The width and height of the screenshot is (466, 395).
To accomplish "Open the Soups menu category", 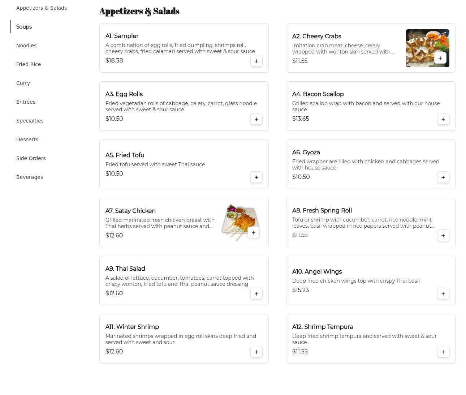I will click(24, 27).
